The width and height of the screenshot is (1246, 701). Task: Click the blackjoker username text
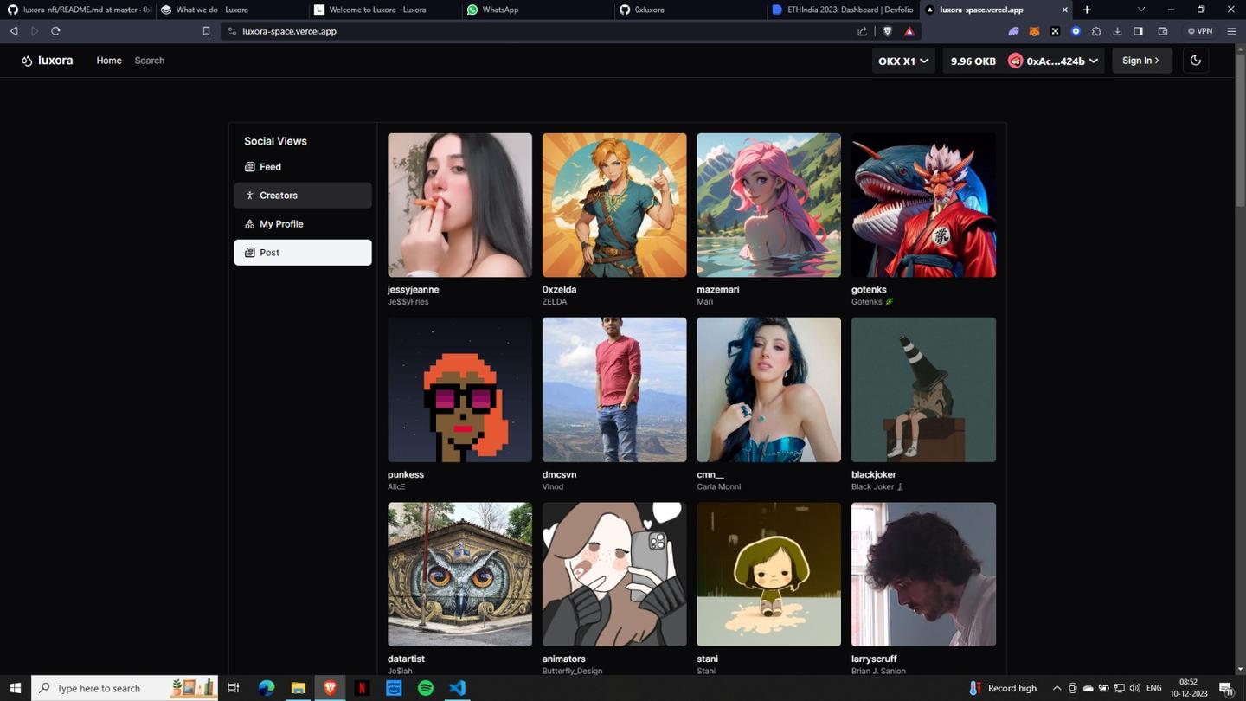click(874, 475)
